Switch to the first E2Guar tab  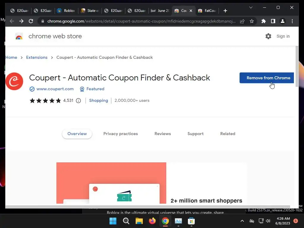(19, 11)
